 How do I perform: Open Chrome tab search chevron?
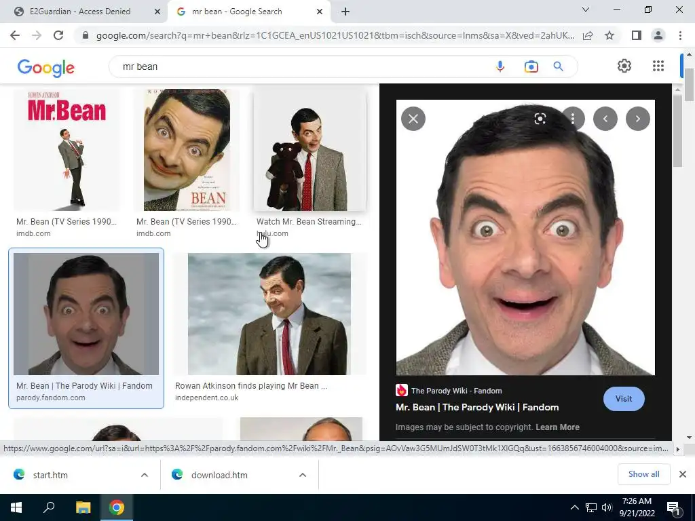coord(586,9)
